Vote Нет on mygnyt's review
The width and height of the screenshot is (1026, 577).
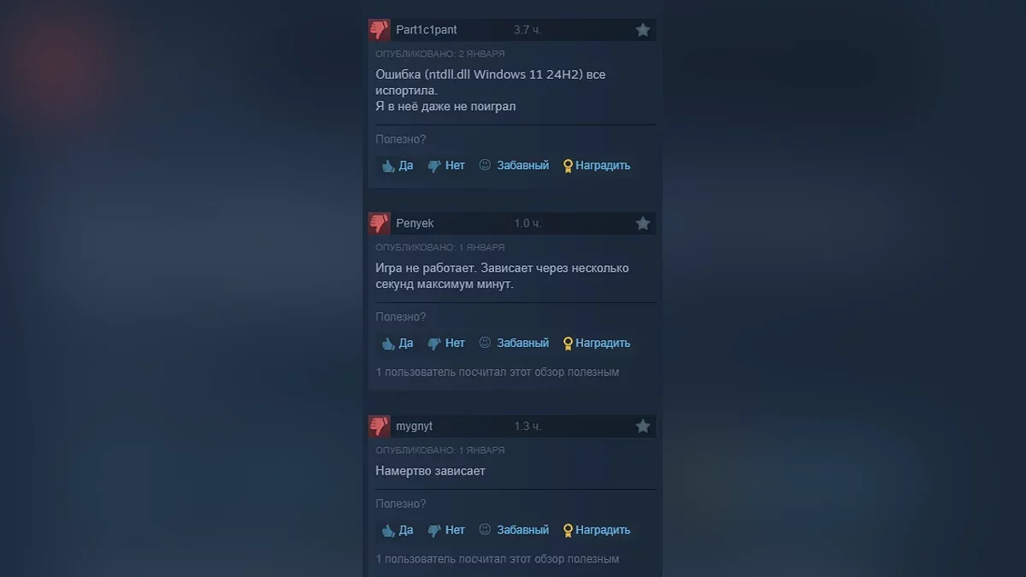coord(446,530)
